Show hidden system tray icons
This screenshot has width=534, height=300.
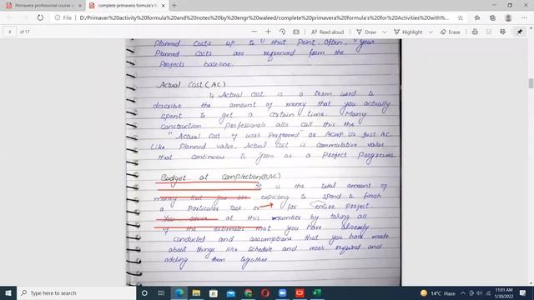[463, 292]
